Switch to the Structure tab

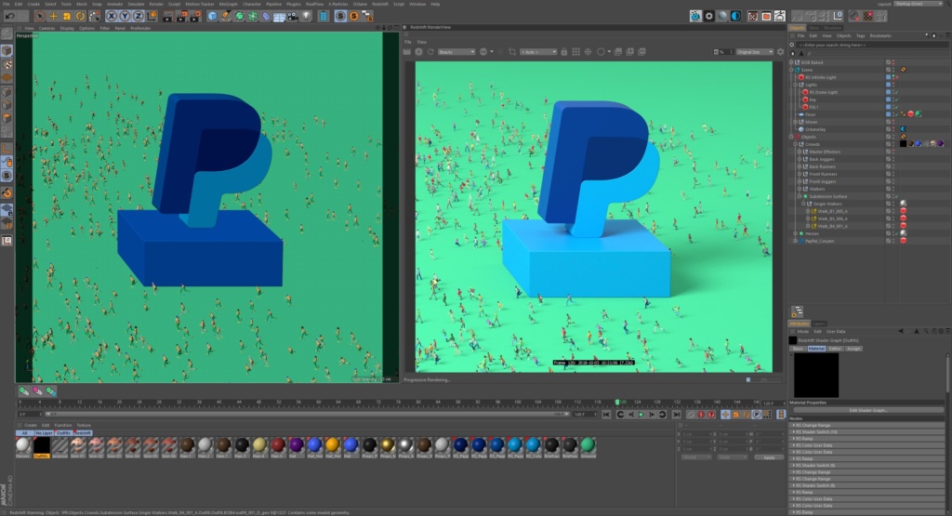[833, 28]
